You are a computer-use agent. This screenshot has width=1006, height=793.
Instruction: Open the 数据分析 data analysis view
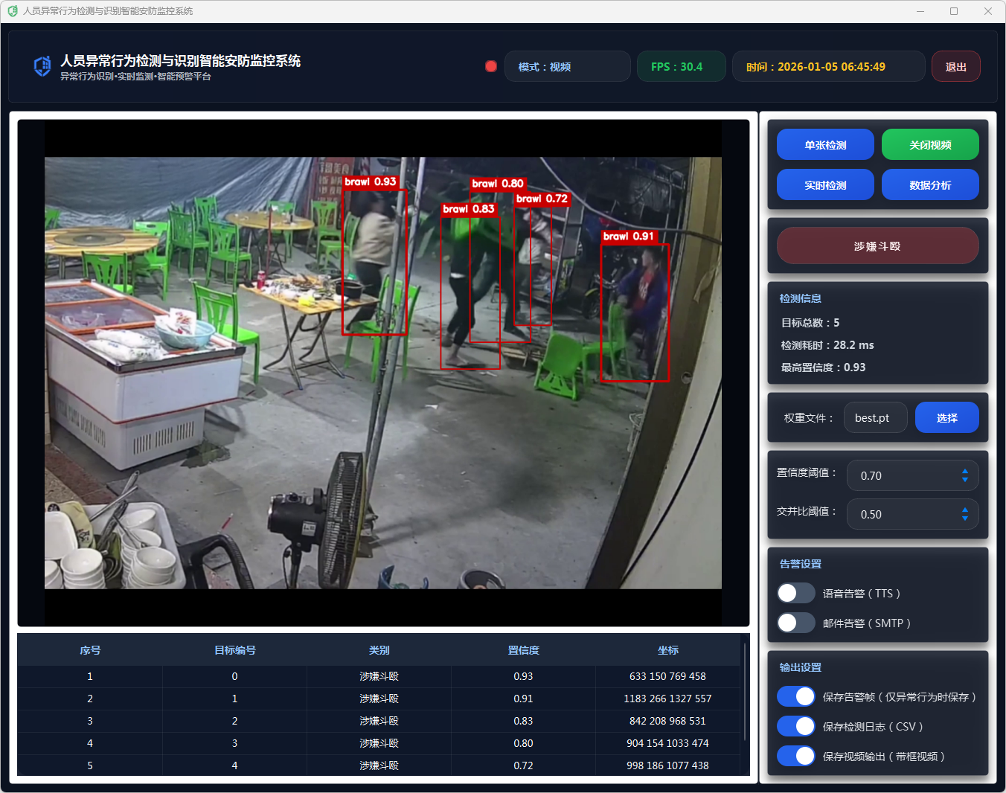tap(930, 185)
